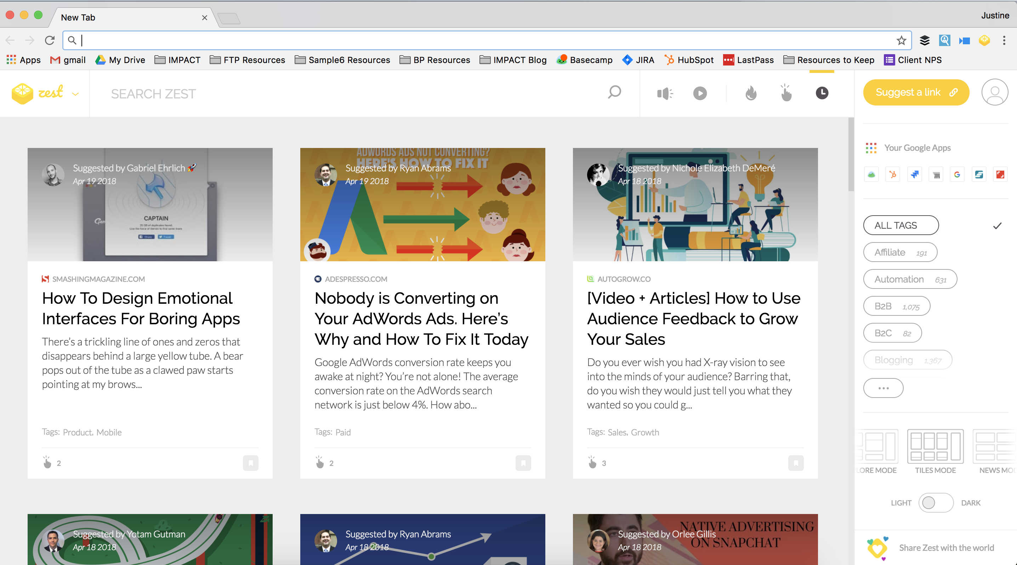Open the BP Resources bookmarks folder
1017x565 pixels.
pos(435,60)
